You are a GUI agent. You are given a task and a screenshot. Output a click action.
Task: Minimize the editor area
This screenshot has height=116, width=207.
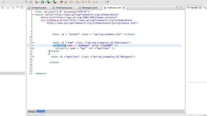177,7
